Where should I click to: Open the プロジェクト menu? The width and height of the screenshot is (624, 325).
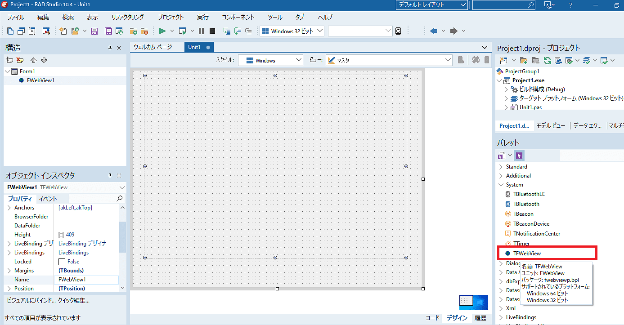pos(171,17)
